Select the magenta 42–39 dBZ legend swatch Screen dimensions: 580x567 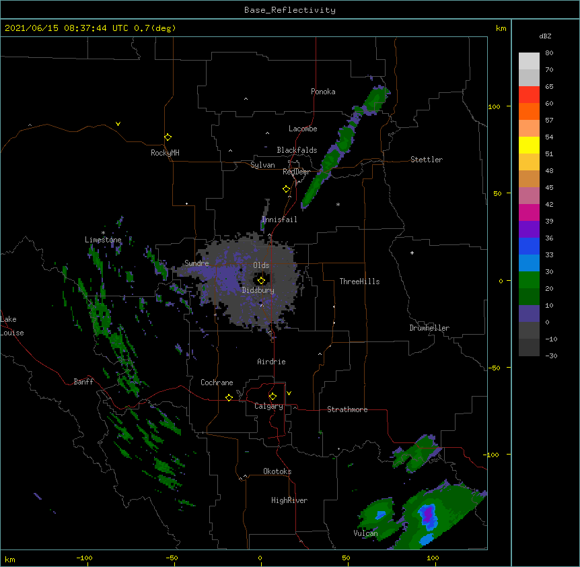[529, 212]
